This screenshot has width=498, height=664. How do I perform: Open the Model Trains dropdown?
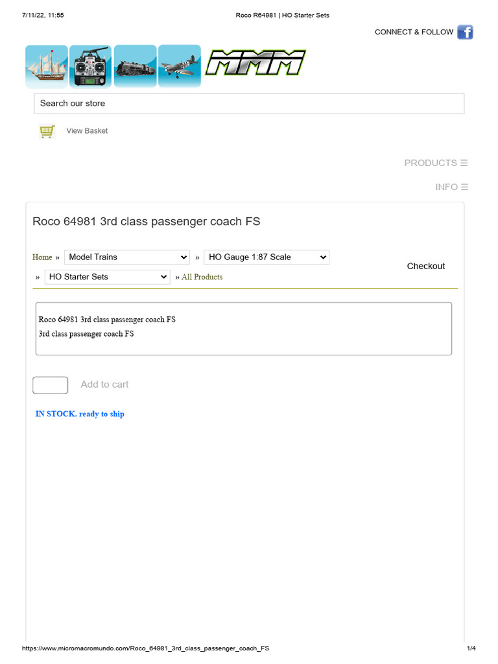tap(126, 257)
